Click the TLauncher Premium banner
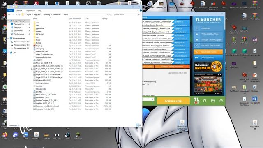The height and width of the screenshot is (148, 263). 208,67
